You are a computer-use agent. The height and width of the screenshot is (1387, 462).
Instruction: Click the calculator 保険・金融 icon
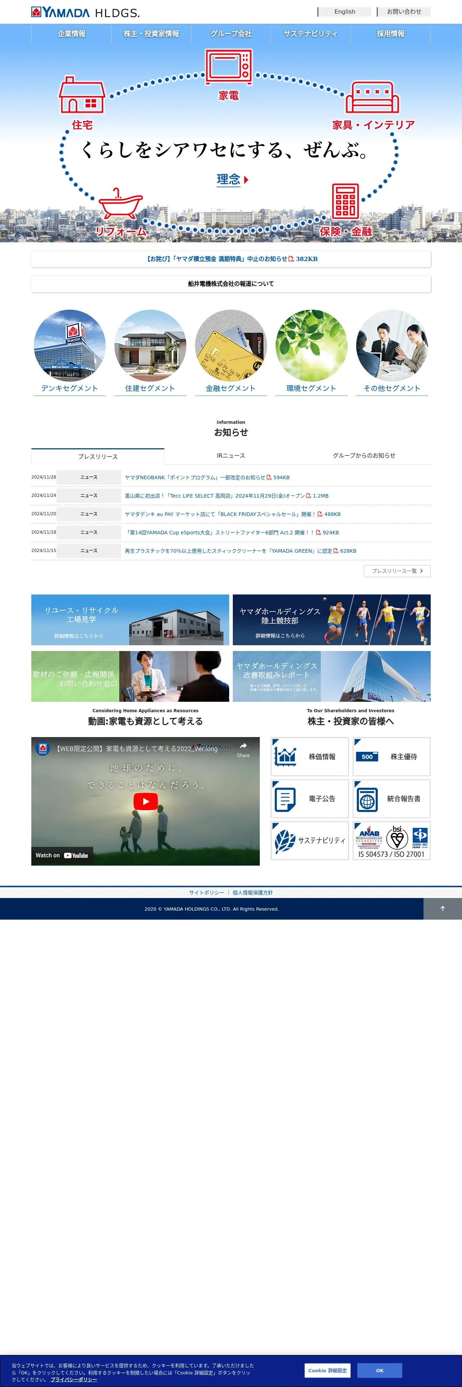click(x=345, y=201)
